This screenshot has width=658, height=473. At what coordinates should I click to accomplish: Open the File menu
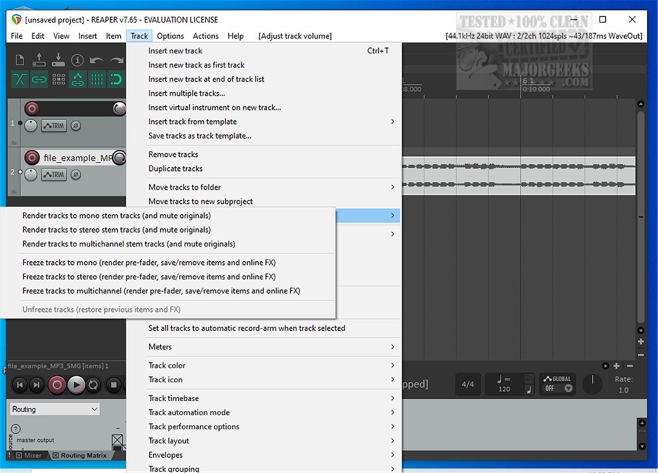pyautogui.click(x=17, y=36)
